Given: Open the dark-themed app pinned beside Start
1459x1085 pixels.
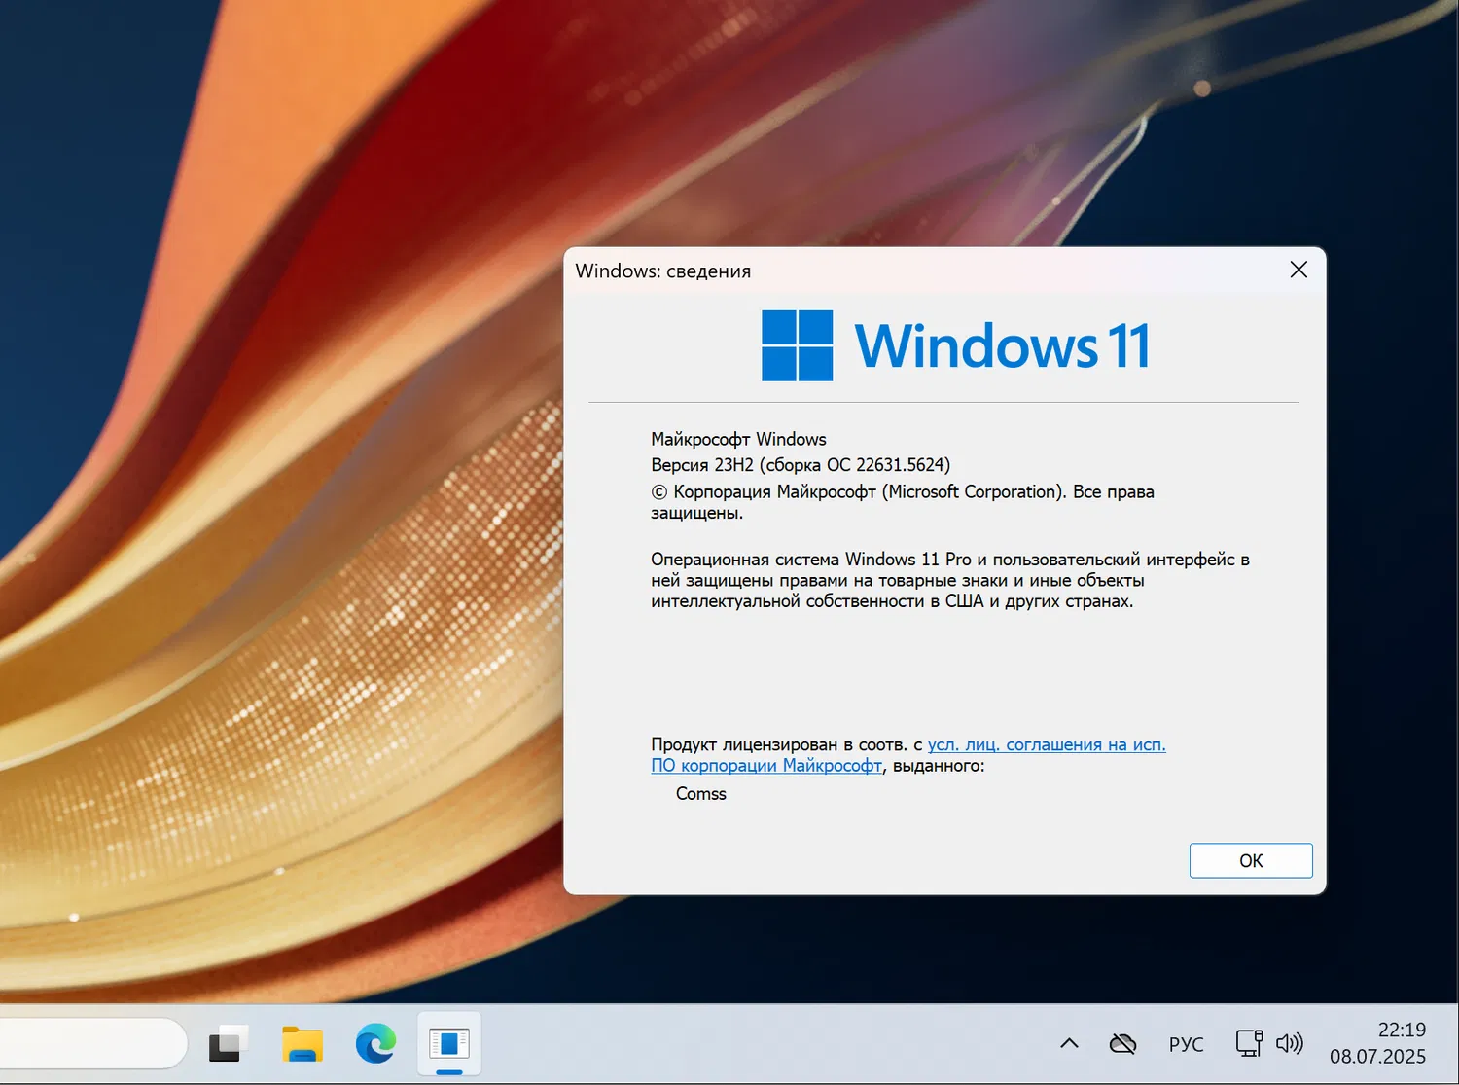Looking at the screenshot, I should (227, 1043).
